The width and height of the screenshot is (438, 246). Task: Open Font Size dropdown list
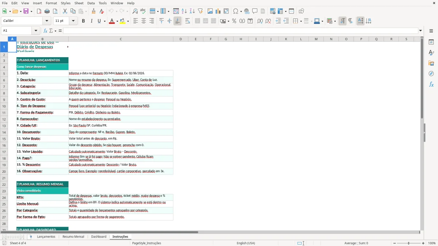point(73,21)
